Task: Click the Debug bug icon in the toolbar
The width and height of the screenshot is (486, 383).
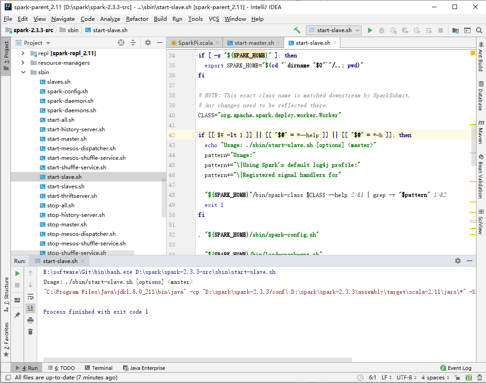Action: [x=382, y=30]
